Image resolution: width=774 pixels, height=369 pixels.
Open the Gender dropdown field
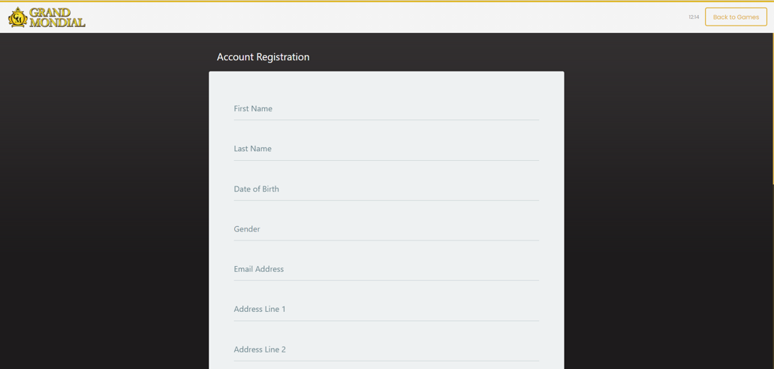click(386, 228)
